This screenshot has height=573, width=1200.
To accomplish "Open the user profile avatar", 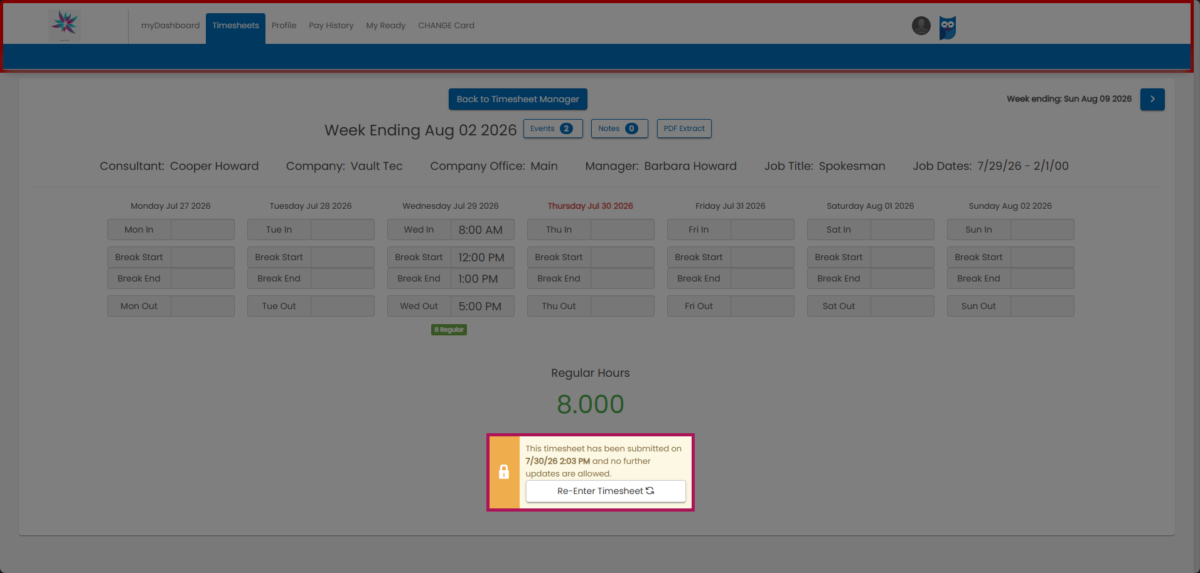I will pos(921,26).
